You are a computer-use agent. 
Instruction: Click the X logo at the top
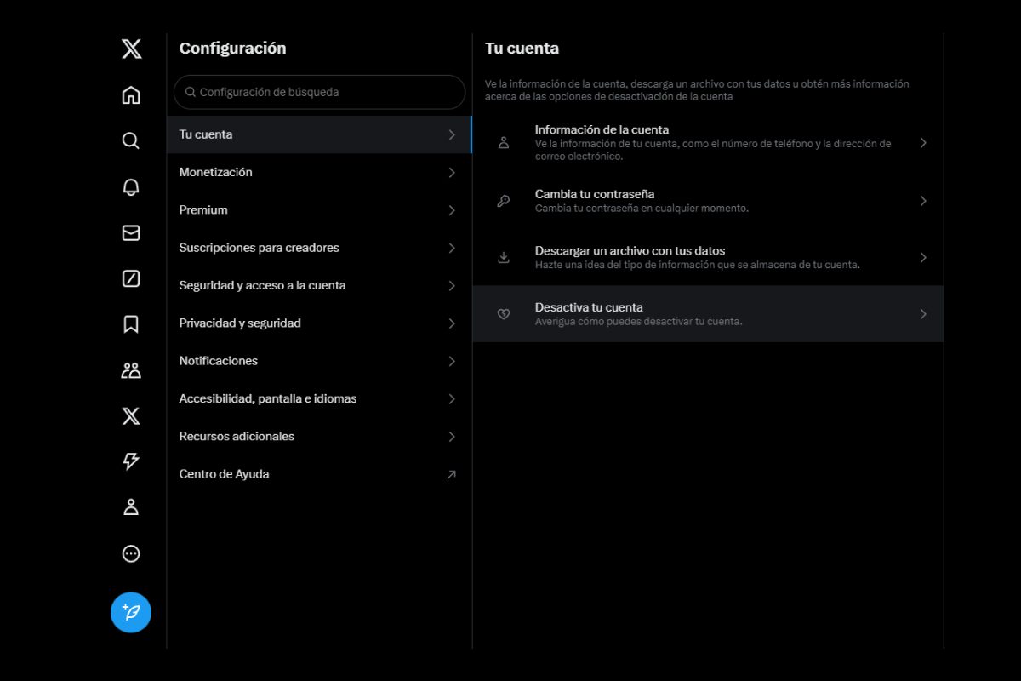point(130,49)
